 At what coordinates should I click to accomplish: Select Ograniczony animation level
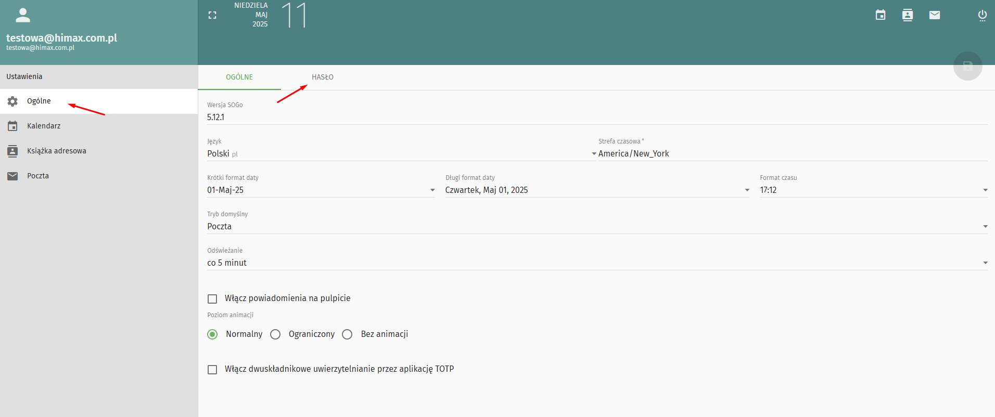coord(276,334)
